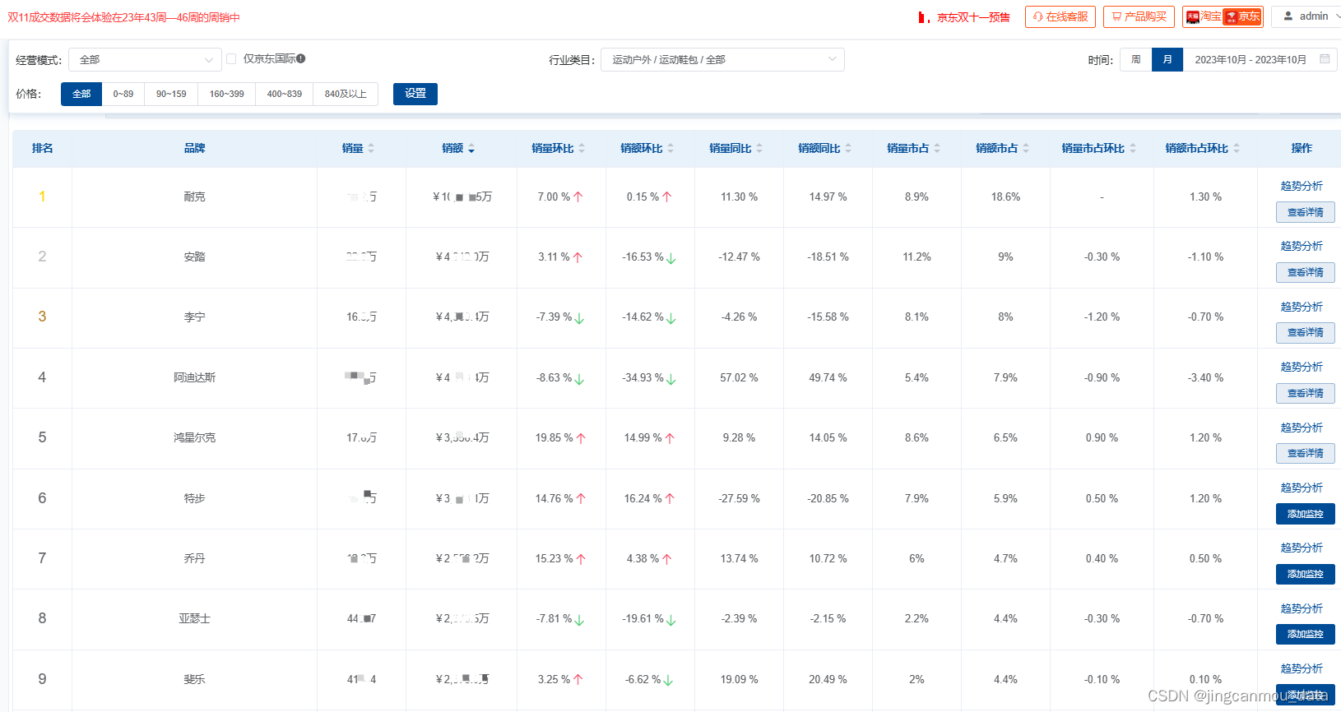
Task: Click 查看详情 for 李宁
Action: (x=1306, y=332)
